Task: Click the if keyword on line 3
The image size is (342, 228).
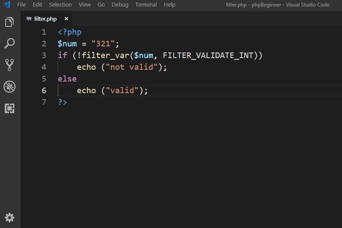Action: tap(62, 55)
